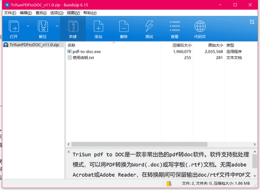Image resolution: width=260 pixels, height=190 pixels.
Task: Minimize the Bandizip window
Action: (220, 5)
